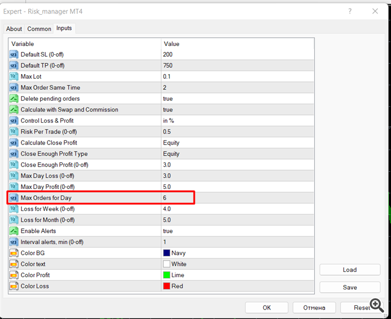Click the icon beside Close Enough Profit Type

click(x=14, y=153)
